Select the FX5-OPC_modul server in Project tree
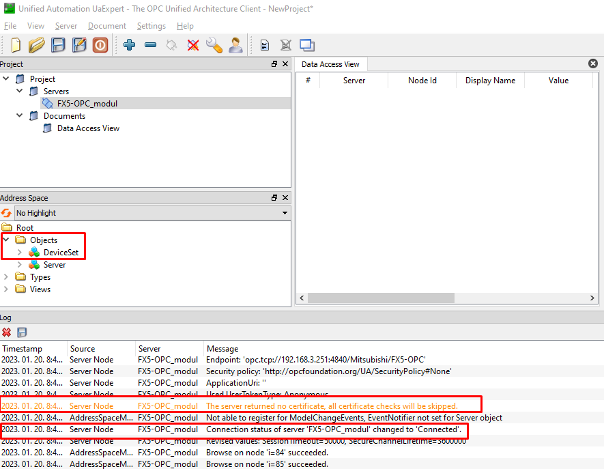The height and width of the screenshot is (469, 604). tap(87, 103)
